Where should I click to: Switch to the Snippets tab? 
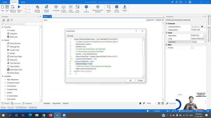coord(27,104)
